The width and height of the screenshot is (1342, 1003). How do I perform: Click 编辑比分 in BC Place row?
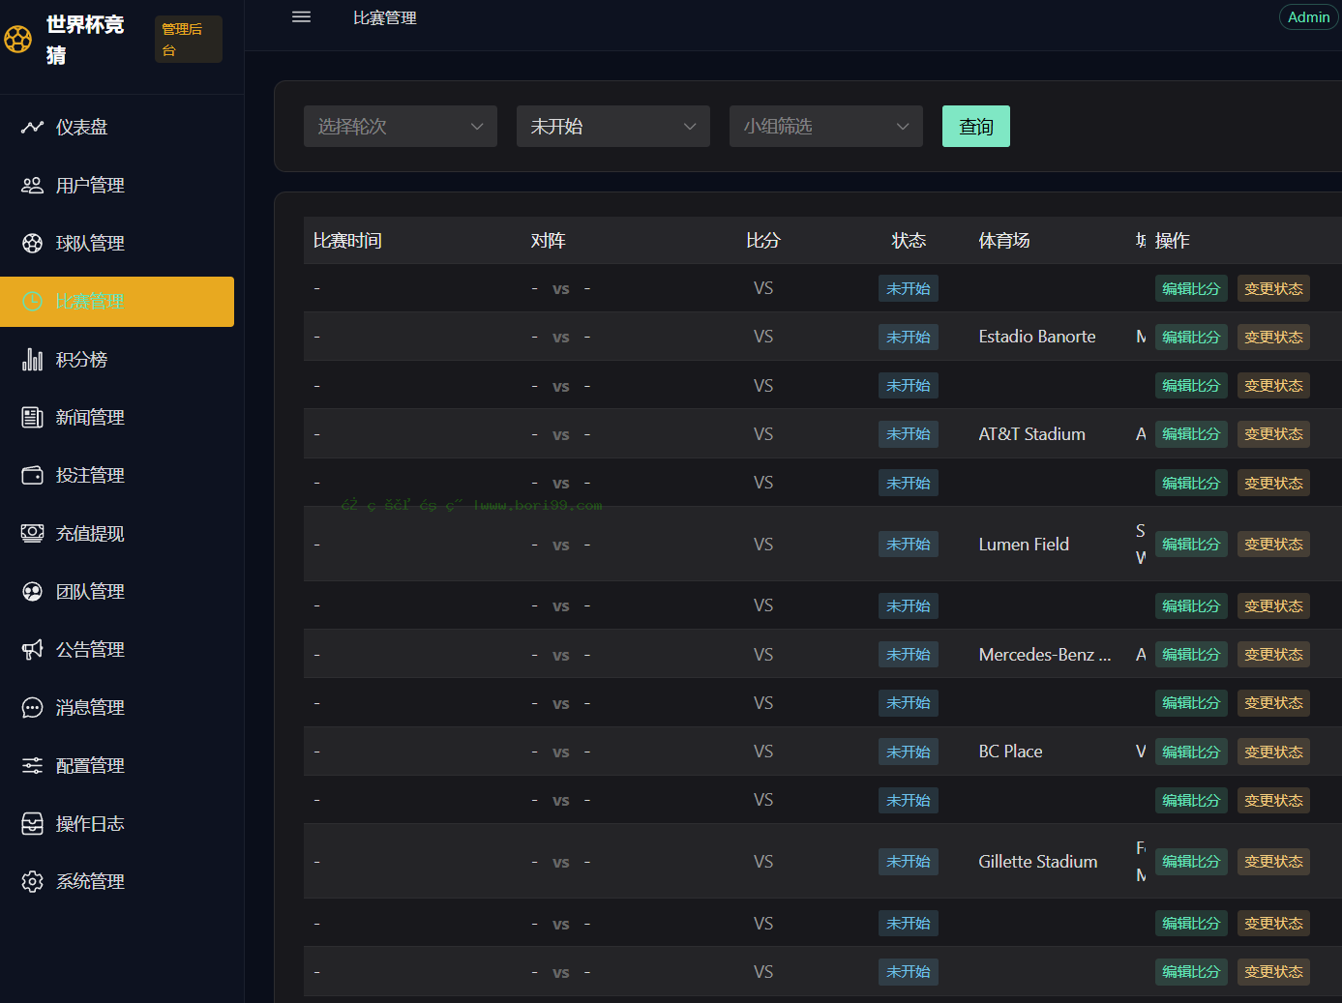pyautogui.click(x=1191, y=752)
